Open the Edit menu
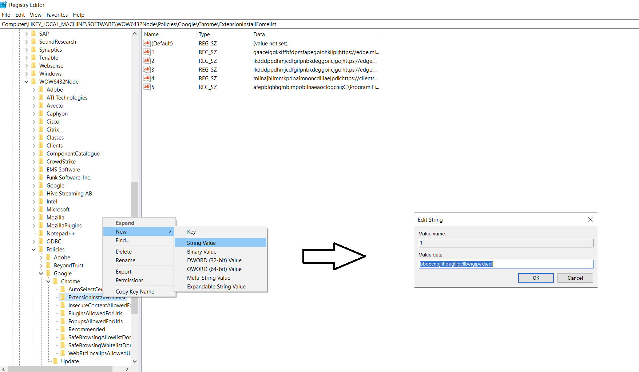 point(20,15)
